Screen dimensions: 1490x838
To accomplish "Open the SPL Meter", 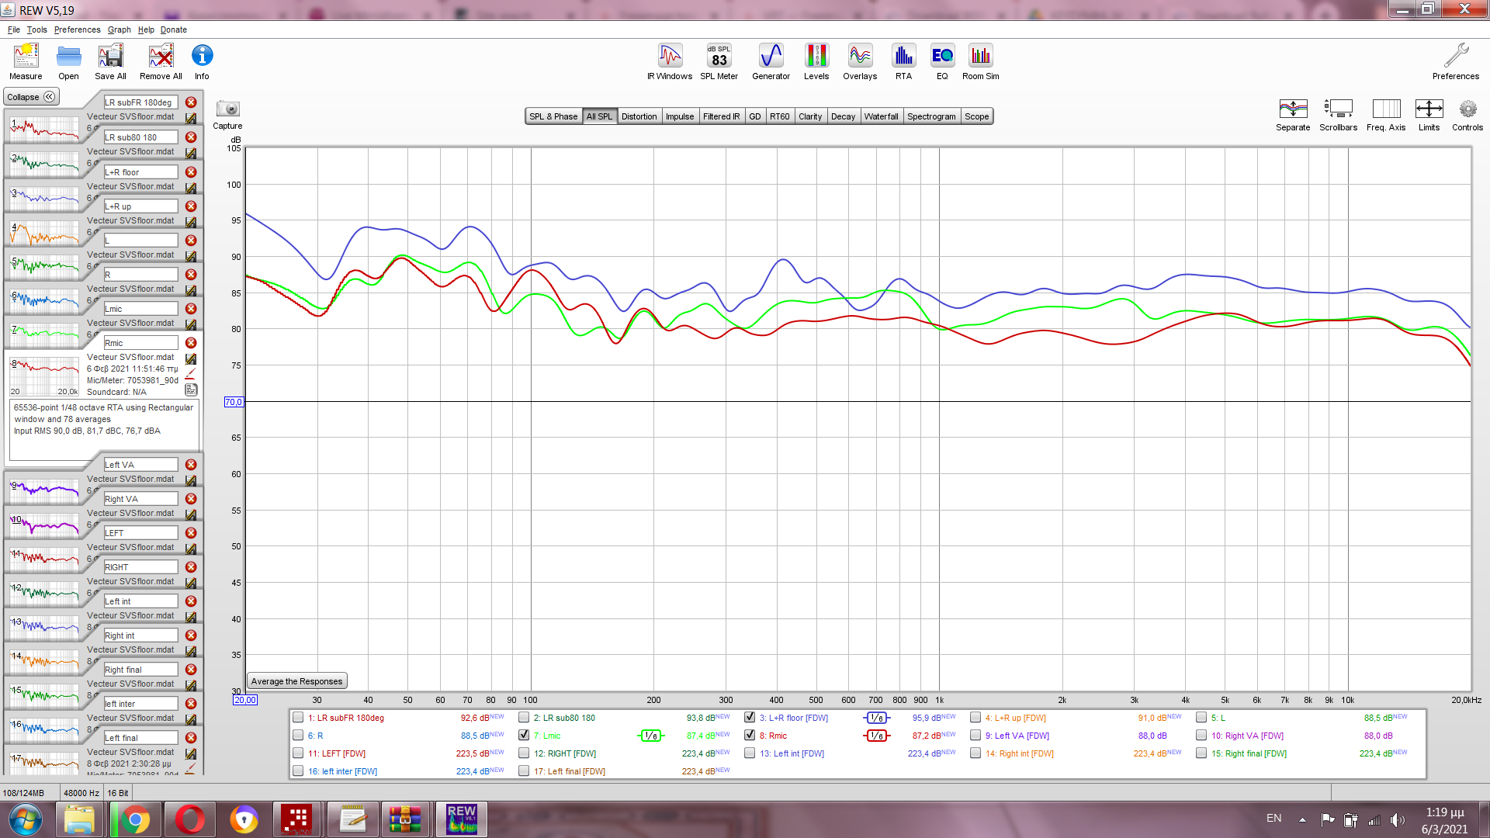I will pos(719,61).
